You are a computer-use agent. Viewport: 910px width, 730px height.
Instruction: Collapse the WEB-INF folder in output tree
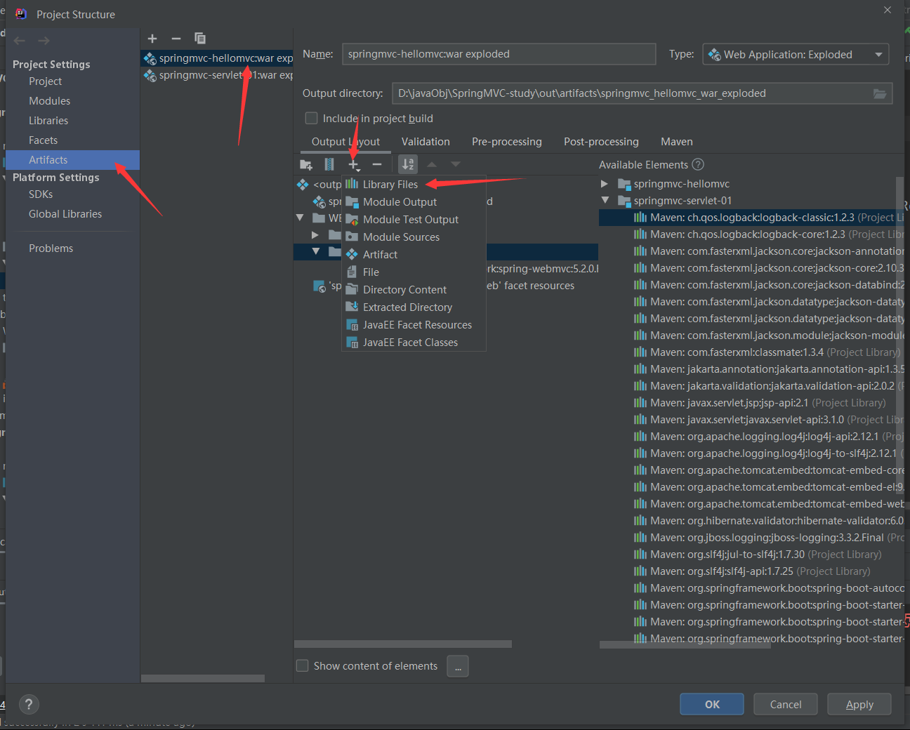click(x=300, y=218)
